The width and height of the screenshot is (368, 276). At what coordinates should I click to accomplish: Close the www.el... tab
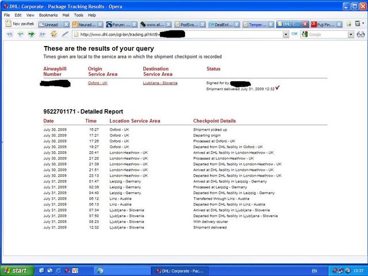pos(168,24)
